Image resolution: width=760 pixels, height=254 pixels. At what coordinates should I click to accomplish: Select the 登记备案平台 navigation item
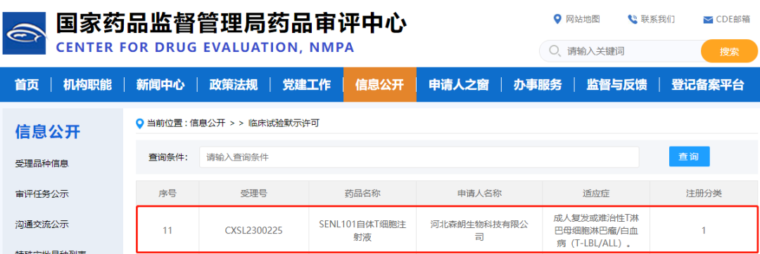(707, 85)
